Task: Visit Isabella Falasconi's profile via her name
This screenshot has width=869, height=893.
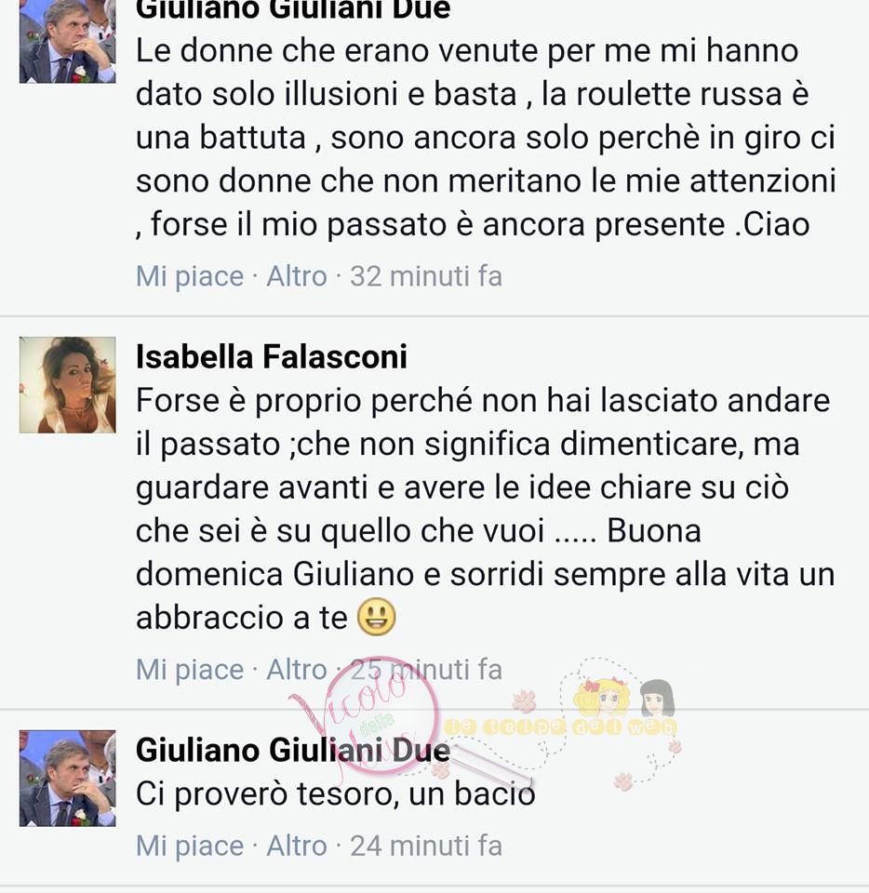Action: click(272, 357)
